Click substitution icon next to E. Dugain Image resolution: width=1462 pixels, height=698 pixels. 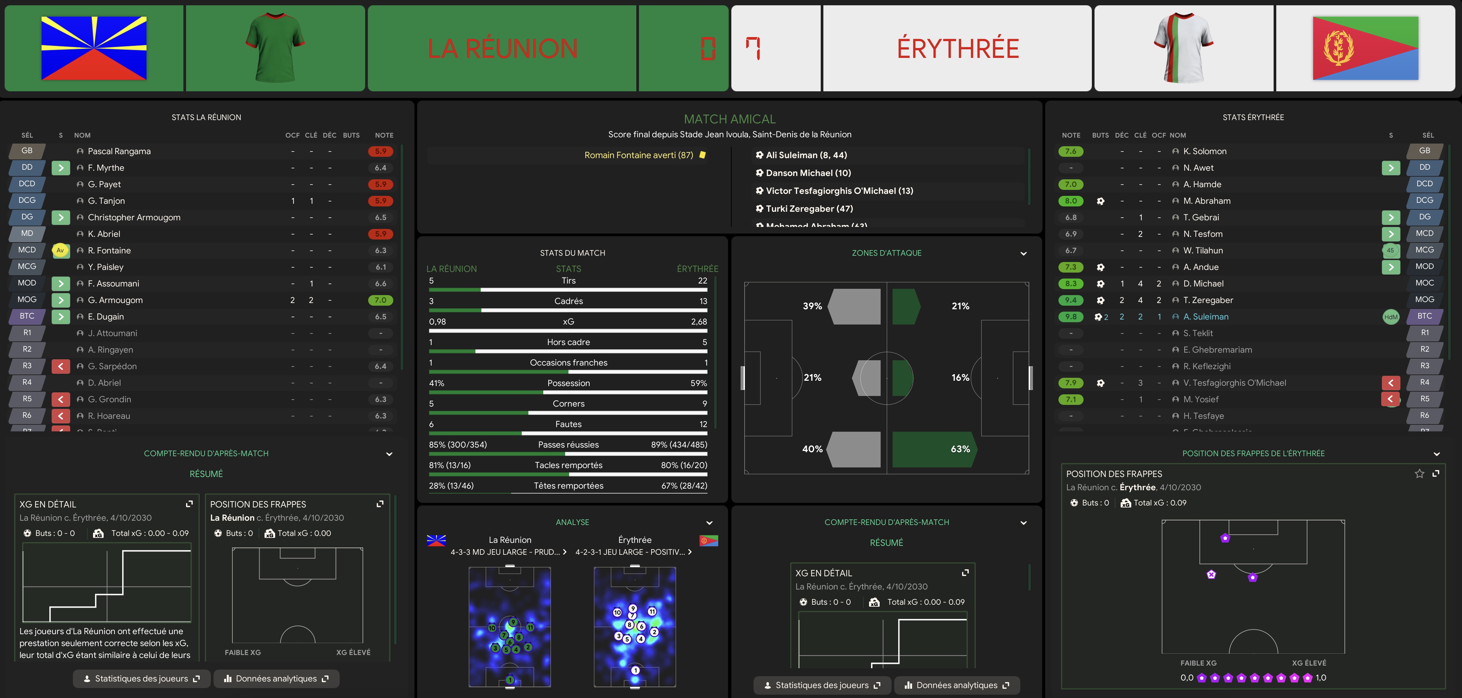pyautogui.click(x=61, y=316)
